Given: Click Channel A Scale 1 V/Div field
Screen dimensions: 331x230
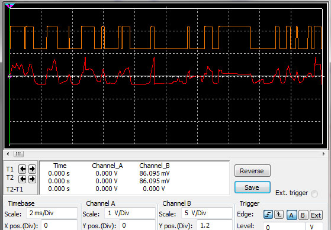Looking at the screenshot, I should point(130,213).
